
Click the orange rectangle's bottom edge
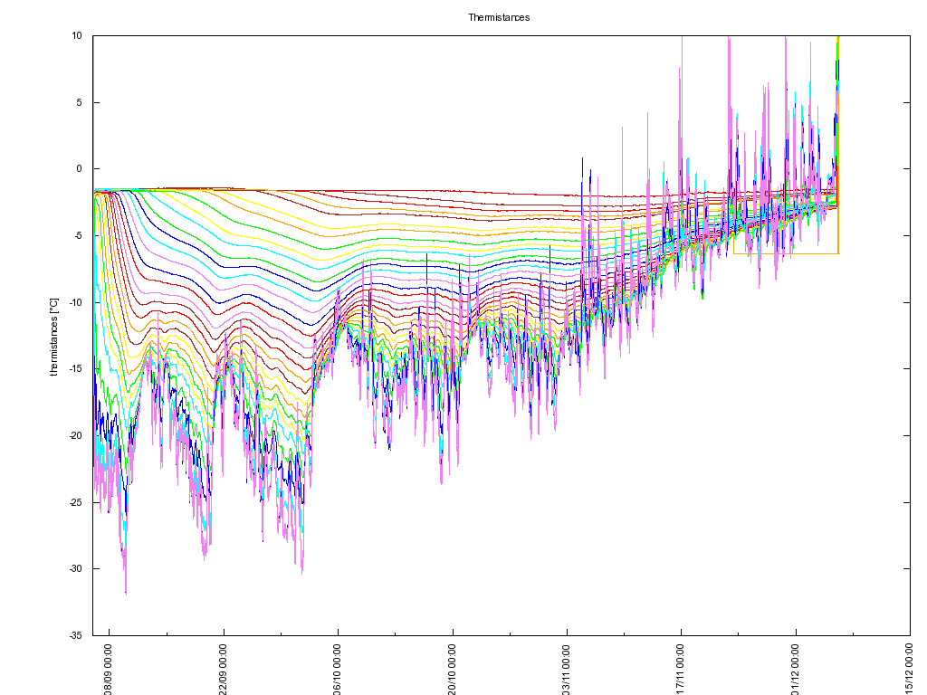coord(786,253)
